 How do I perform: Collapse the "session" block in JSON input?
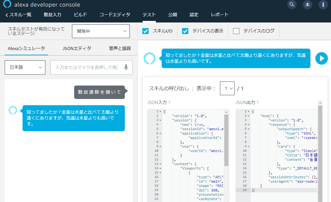click(x=160, y=120)
